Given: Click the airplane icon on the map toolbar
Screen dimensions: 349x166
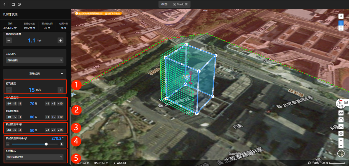Looking at the screenshot, I should [341, 127].
